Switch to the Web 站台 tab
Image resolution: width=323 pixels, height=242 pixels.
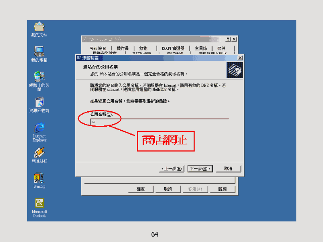[x=98, y=48]
